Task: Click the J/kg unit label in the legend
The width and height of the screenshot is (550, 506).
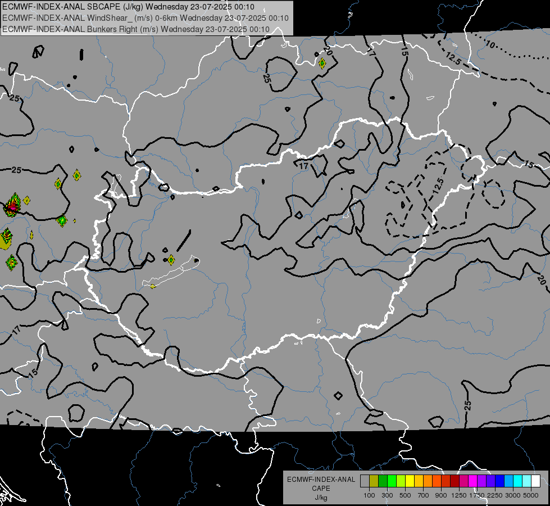Action: (321, 498)
